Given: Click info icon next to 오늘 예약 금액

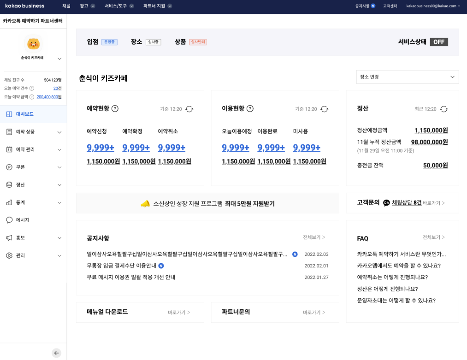Looking at the screenshot, I should pyautogui.click(x=32, y=97).
